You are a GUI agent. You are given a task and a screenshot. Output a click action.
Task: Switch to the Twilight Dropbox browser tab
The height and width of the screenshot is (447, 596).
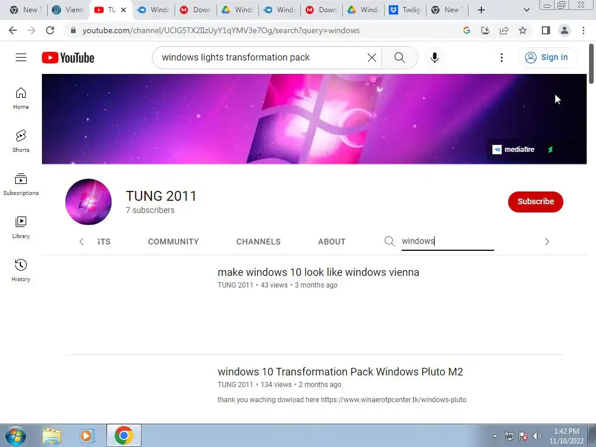[406, 10]
